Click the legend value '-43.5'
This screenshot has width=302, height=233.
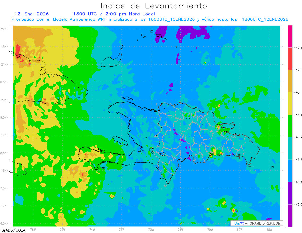tap(298, 204)
